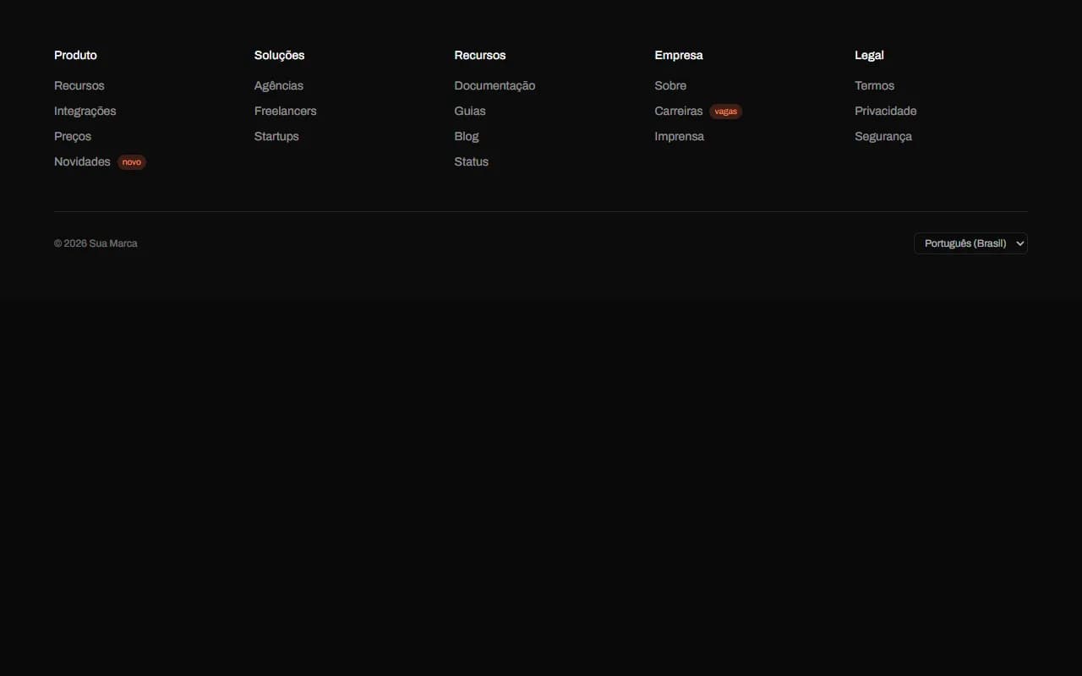Open the Sobre company link

670,85
